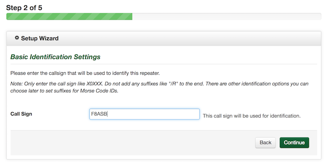Click the bold Call Sign label
334x167 pixels.
pyautogui.click(x=21, y=114)
